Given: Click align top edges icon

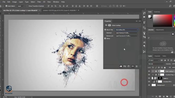Looking at the screenshot, I should pos(48,6).
